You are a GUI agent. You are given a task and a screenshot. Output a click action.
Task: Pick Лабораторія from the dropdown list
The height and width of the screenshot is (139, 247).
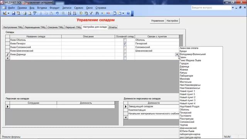pos(186,76)
